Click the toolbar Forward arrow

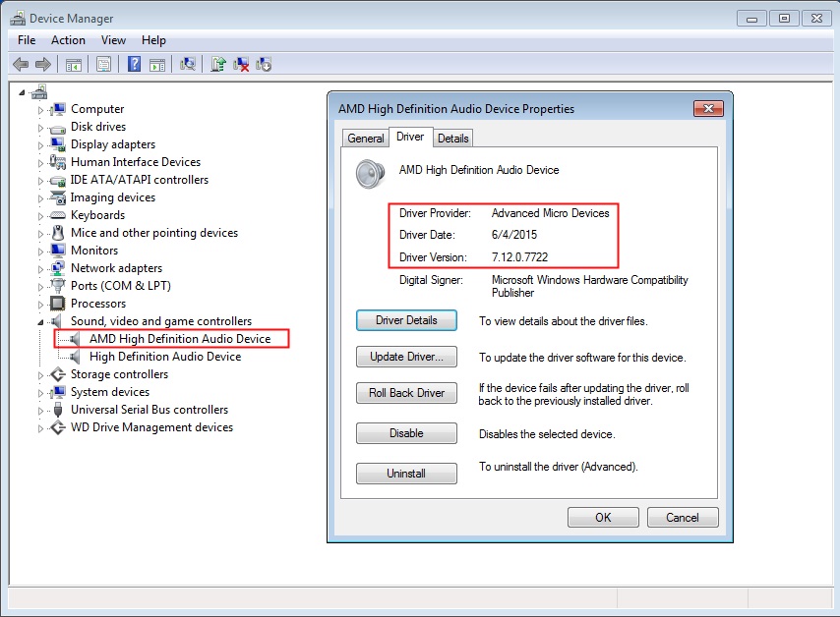pos(43,65)
